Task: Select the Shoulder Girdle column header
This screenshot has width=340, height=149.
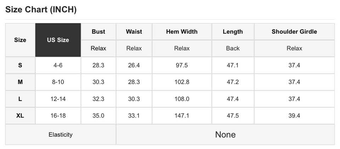Action: point(294,31)
